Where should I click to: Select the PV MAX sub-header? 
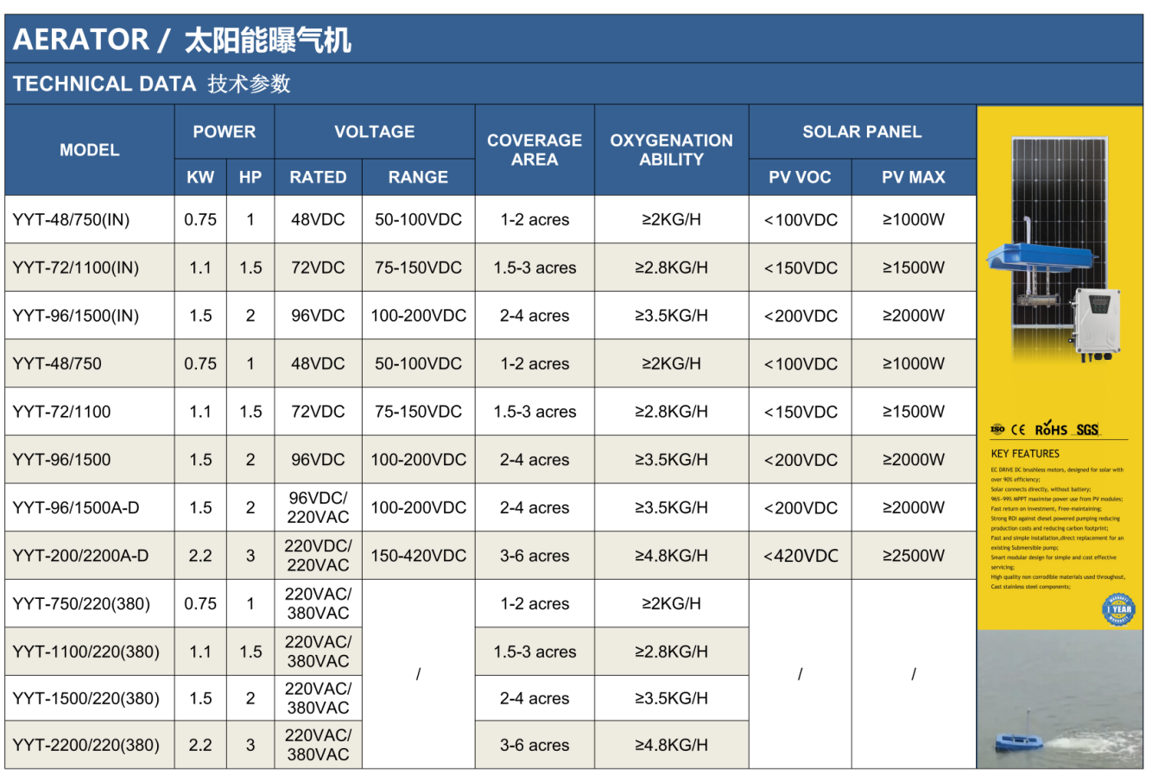click(913, 177)
